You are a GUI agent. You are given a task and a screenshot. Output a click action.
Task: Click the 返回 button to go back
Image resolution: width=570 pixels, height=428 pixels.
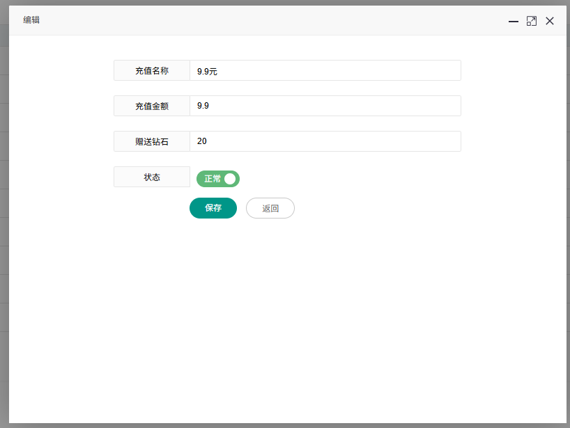(270, 208)
